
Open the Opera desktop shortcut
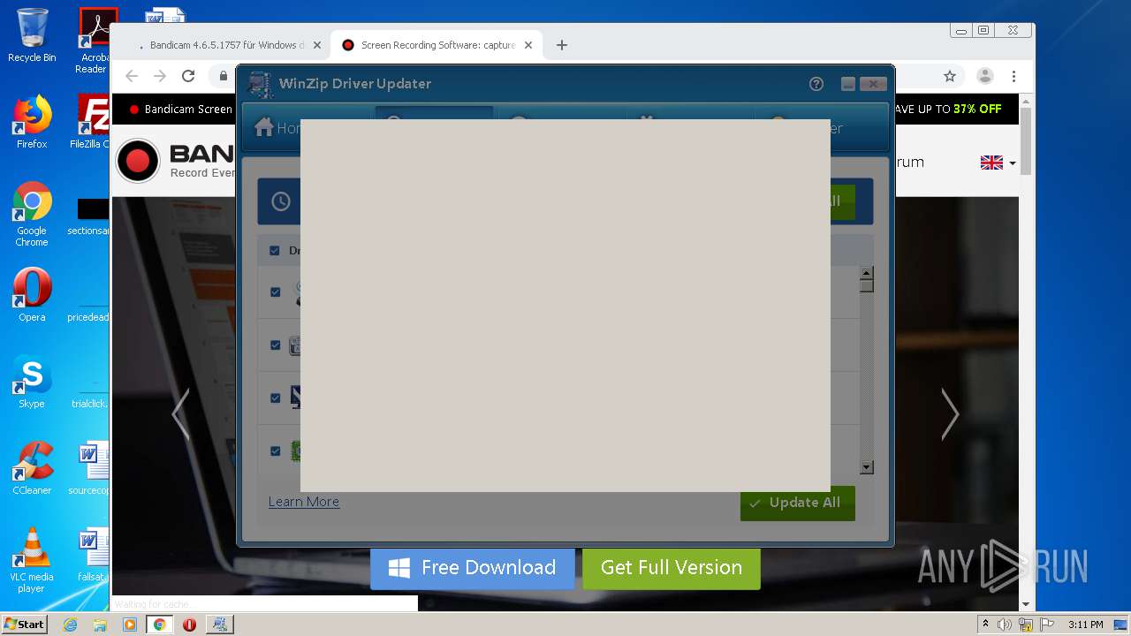32,295
